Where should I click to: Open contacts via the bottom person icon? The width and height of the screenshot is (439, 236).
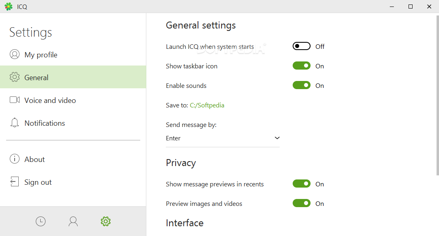click(73, 221)
